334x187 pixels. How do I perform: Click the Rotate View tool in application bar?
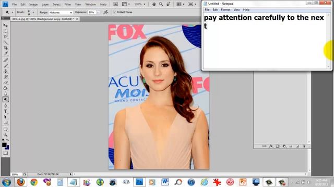point(168,4)
